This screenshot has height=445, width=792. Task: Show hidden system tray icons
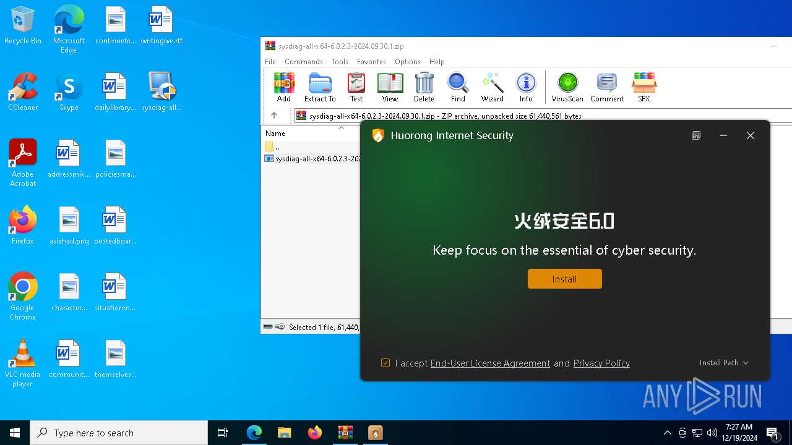pos(668,433)
